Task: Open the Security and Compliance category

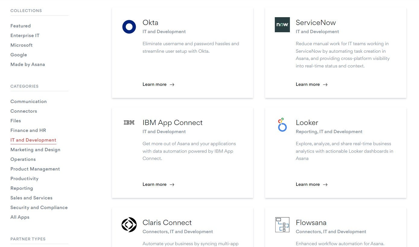Action: [39, 207]
